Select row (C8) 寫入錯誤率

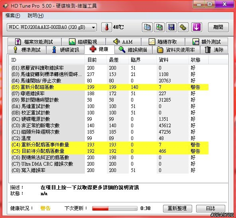click(x=109, y=170)
